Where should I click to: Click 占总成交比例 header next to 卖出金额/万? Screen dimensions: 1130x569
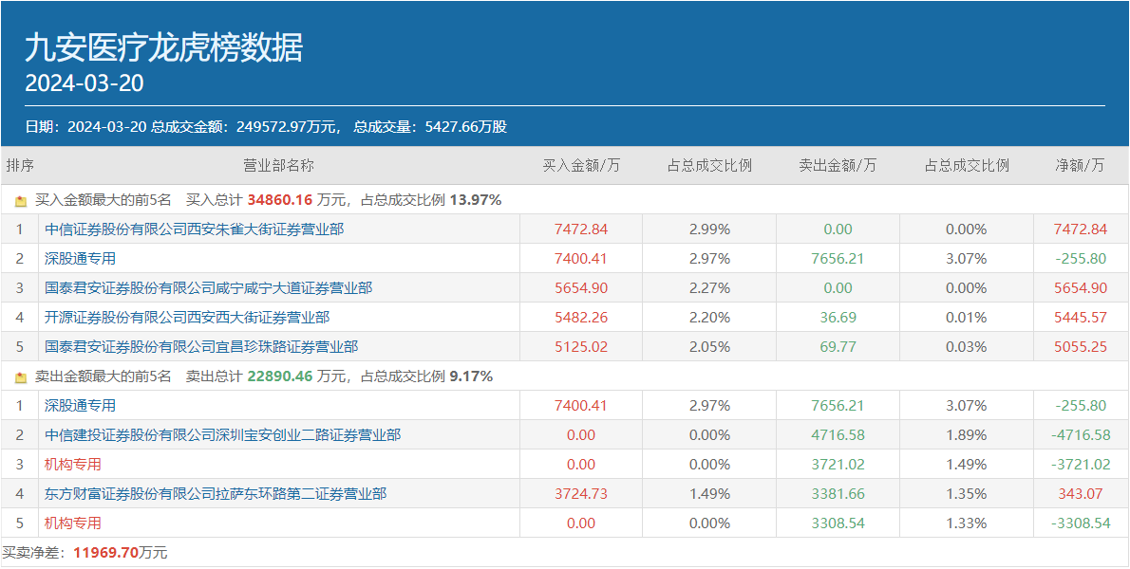pos(967,165)
